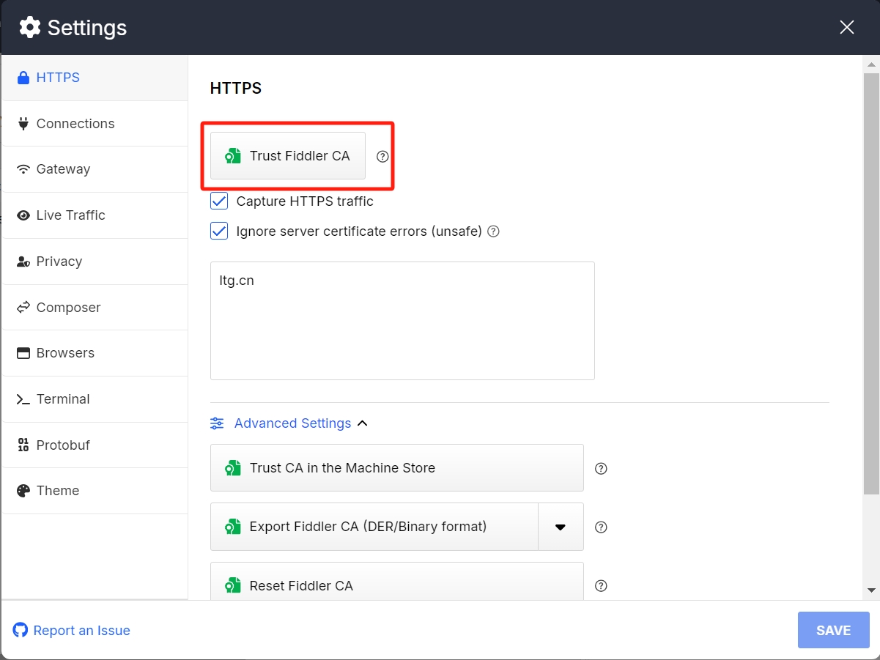Show help for Export Fiddler CA
This screenshot has height=660, width=880.
click(x=602, y=527)
